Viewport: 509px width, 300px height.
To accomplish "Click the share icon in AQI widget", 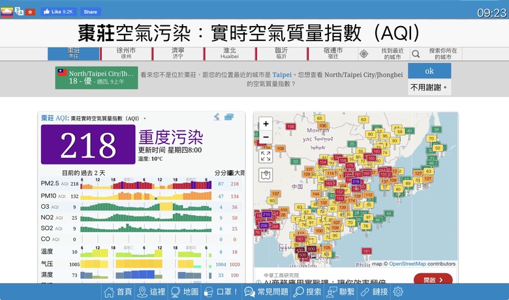I will tap(217, 117).
